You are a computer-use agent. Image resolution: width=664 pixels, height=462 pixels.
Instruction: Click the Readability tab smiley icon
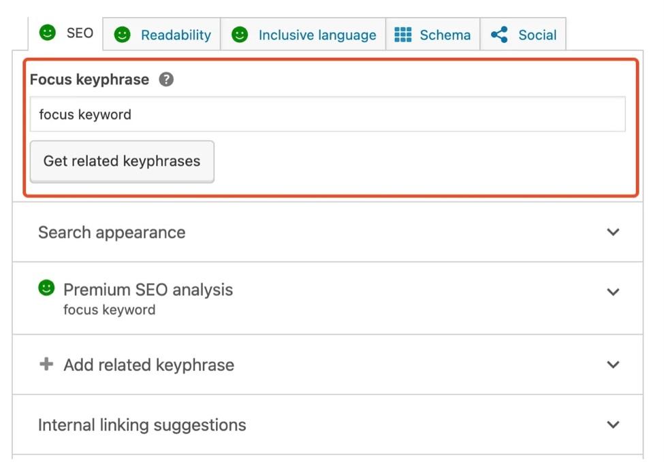coord(123,35)
